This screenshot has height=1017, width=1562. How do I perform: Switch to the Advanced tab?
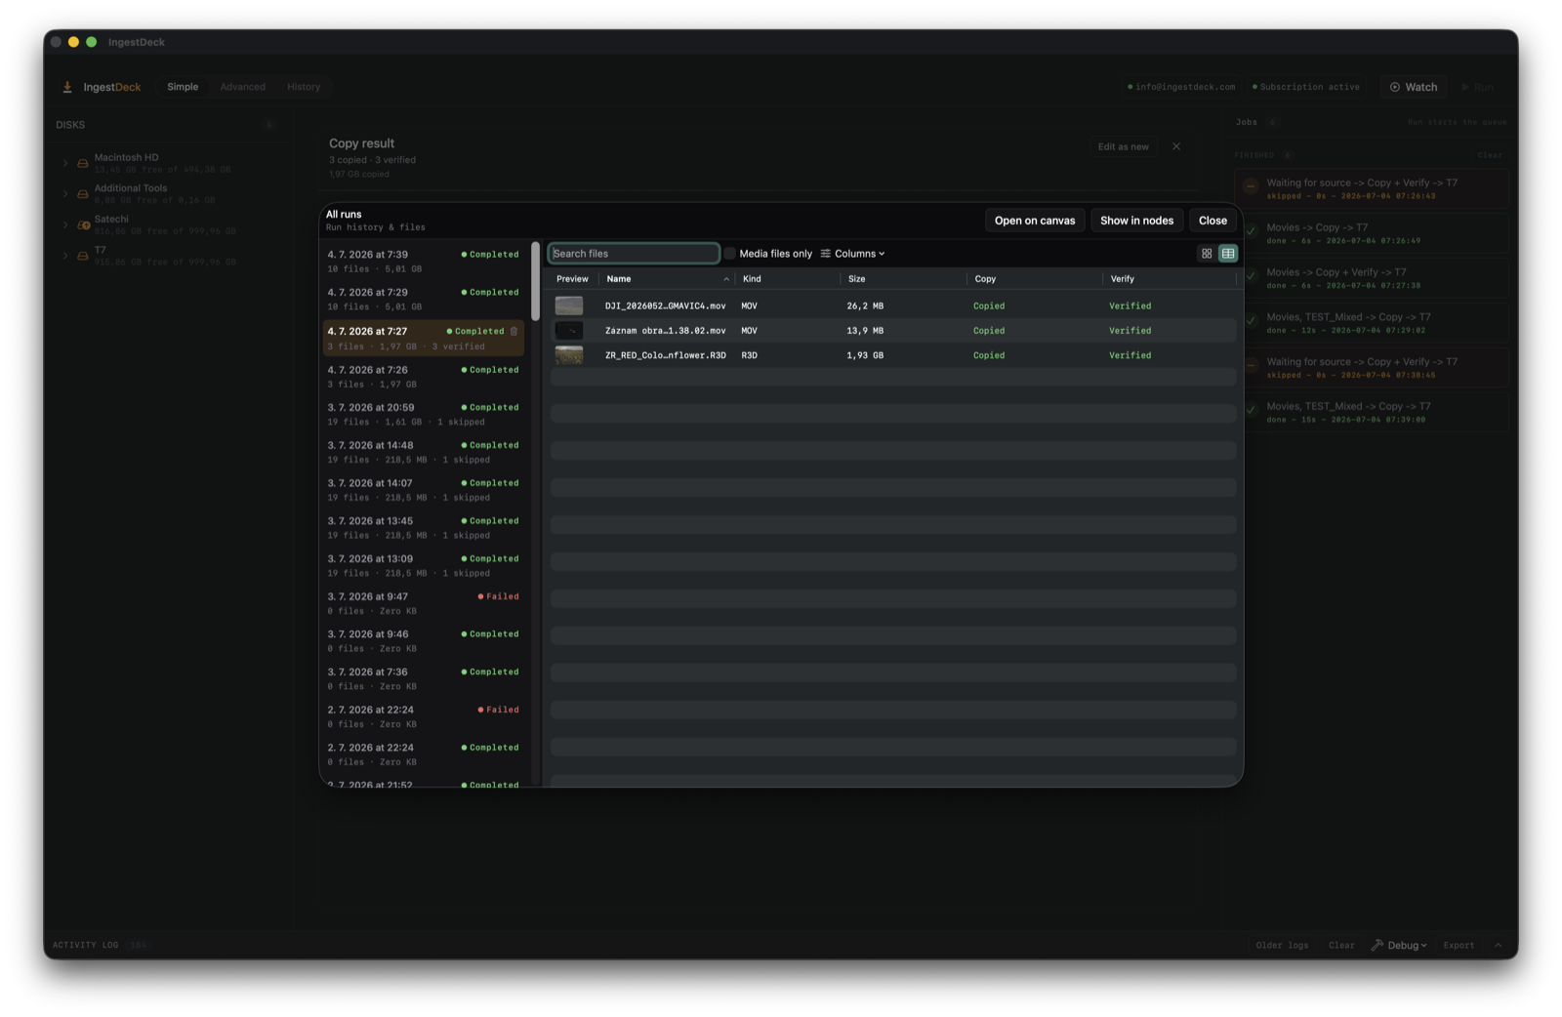point(243,87)
